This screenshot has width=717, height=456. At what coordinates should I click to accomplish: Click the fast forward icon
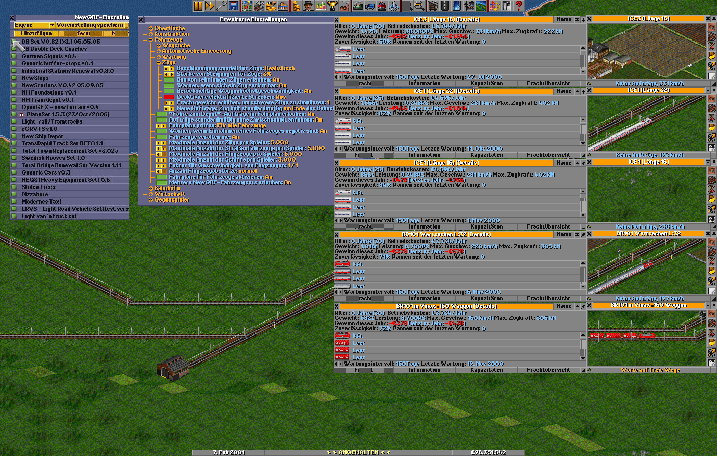tap(210, 6)
